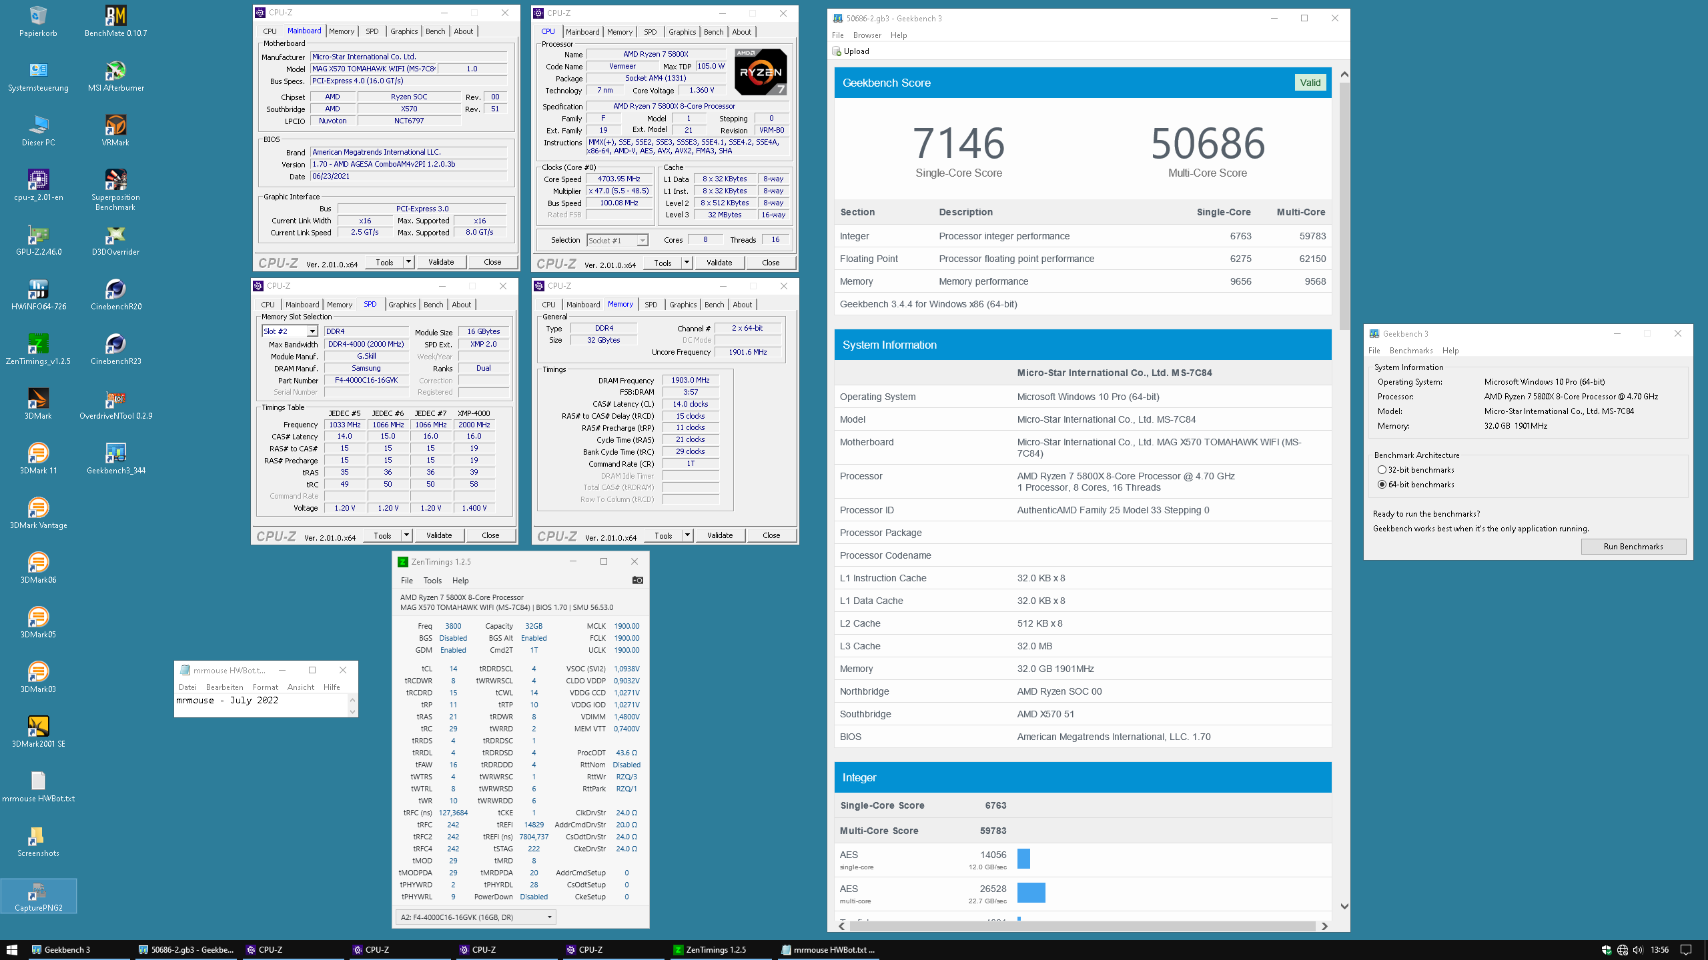
Task: Open Dieser PC desktop icon
Action: coord(38,131)
